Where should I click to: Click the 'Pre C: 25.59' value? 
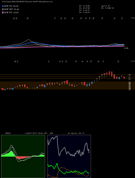(x=85, y=12)
